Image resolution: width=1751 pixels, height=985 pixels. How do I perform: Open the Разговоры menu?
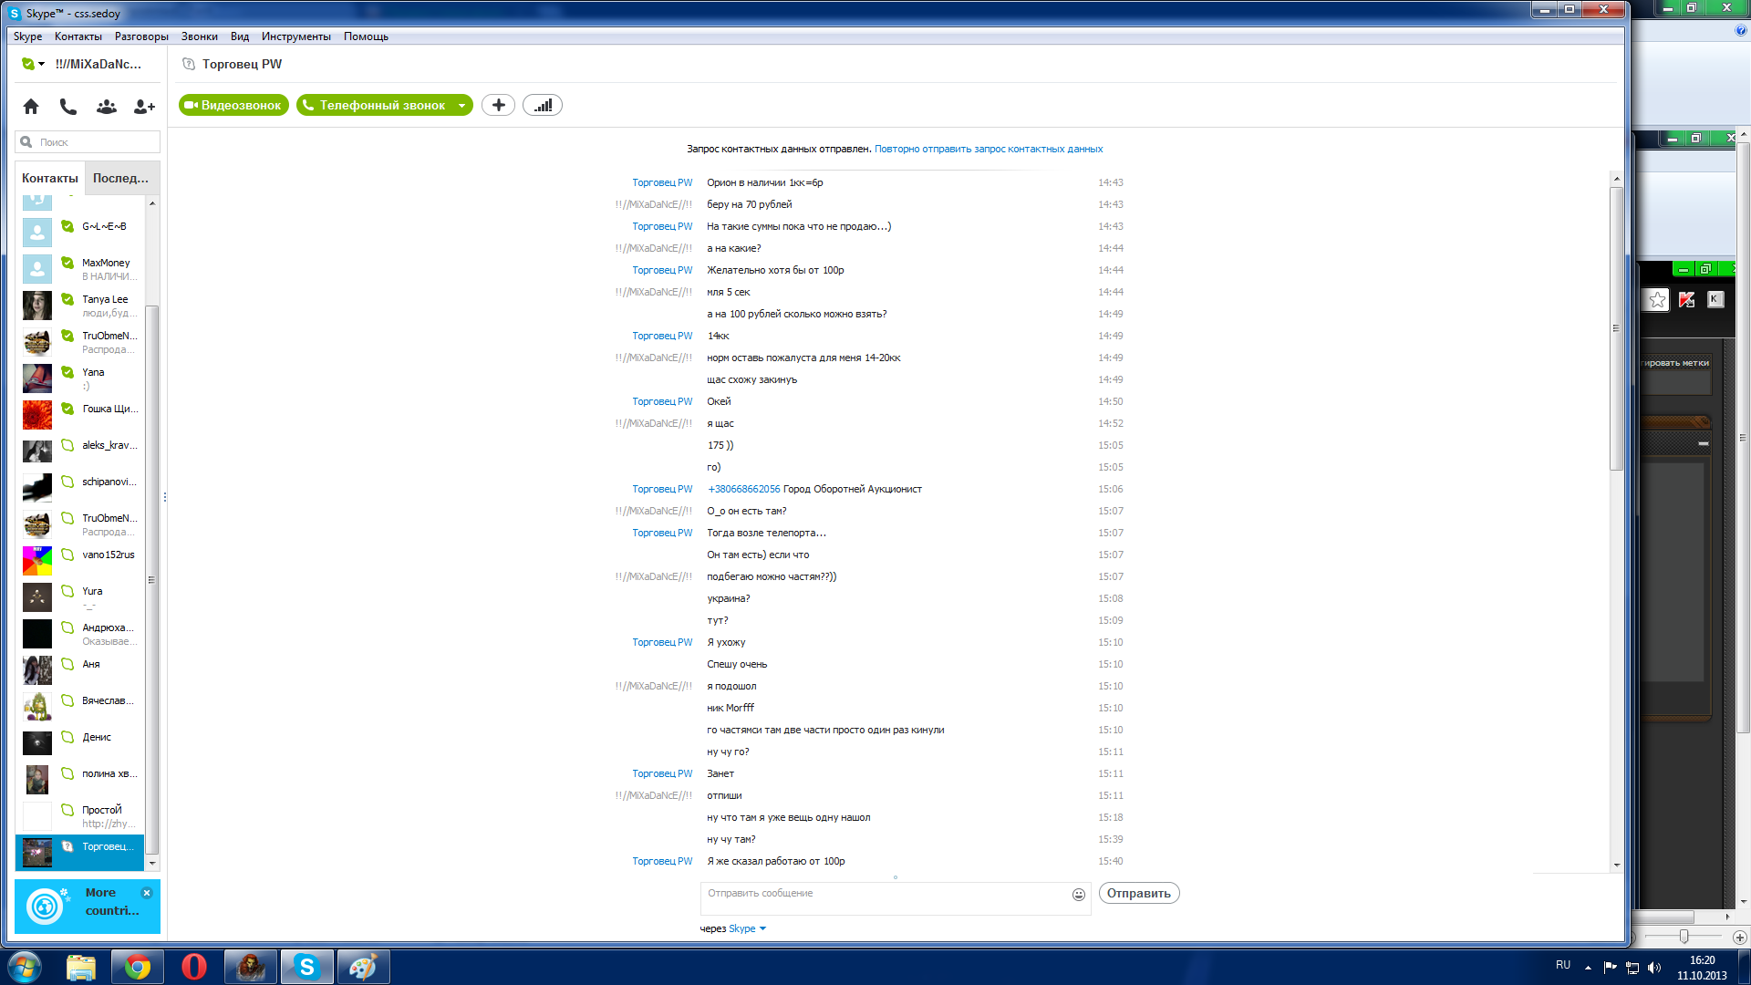click(141, 36)
